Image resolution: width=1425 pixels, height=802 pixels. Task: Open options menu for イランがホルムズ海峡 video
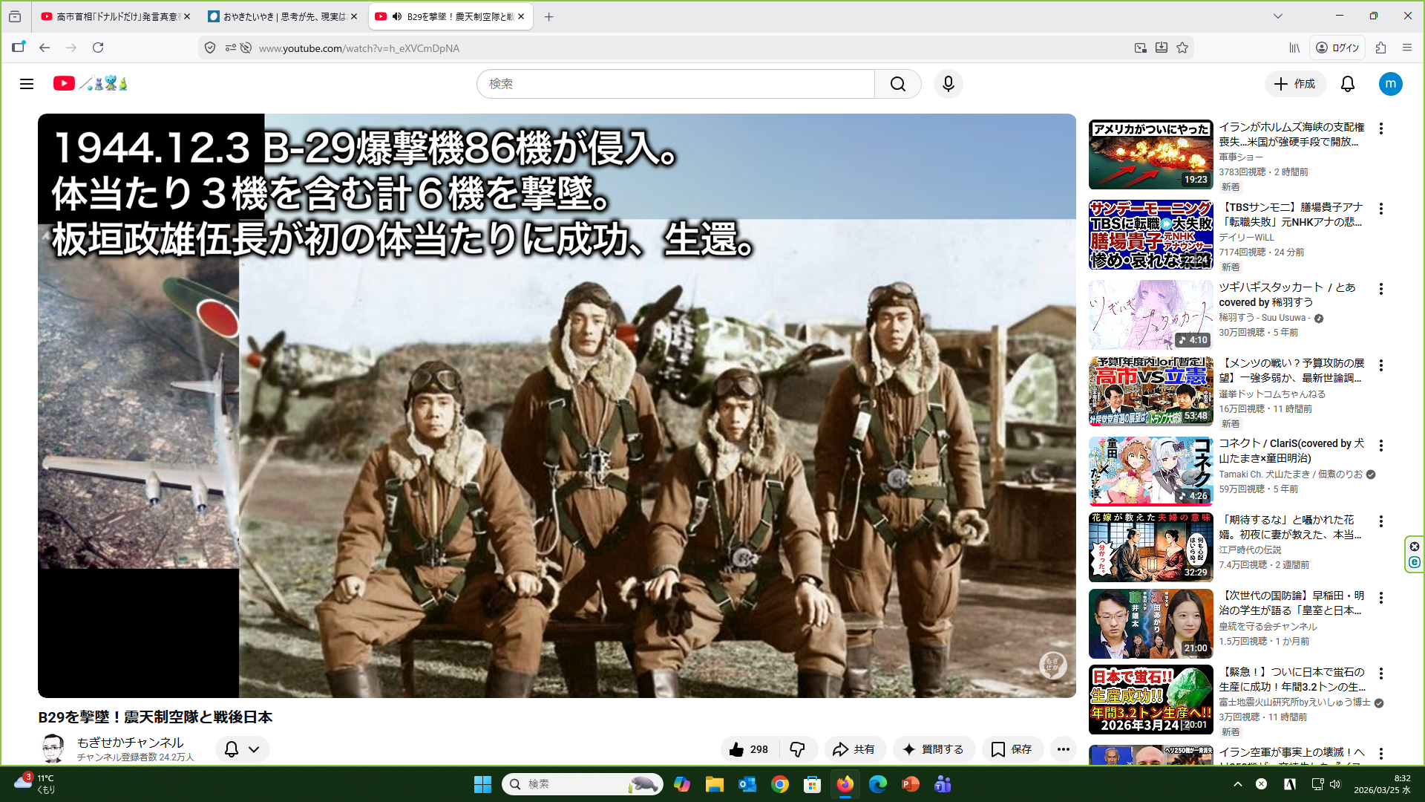(x=1380, y=128)
